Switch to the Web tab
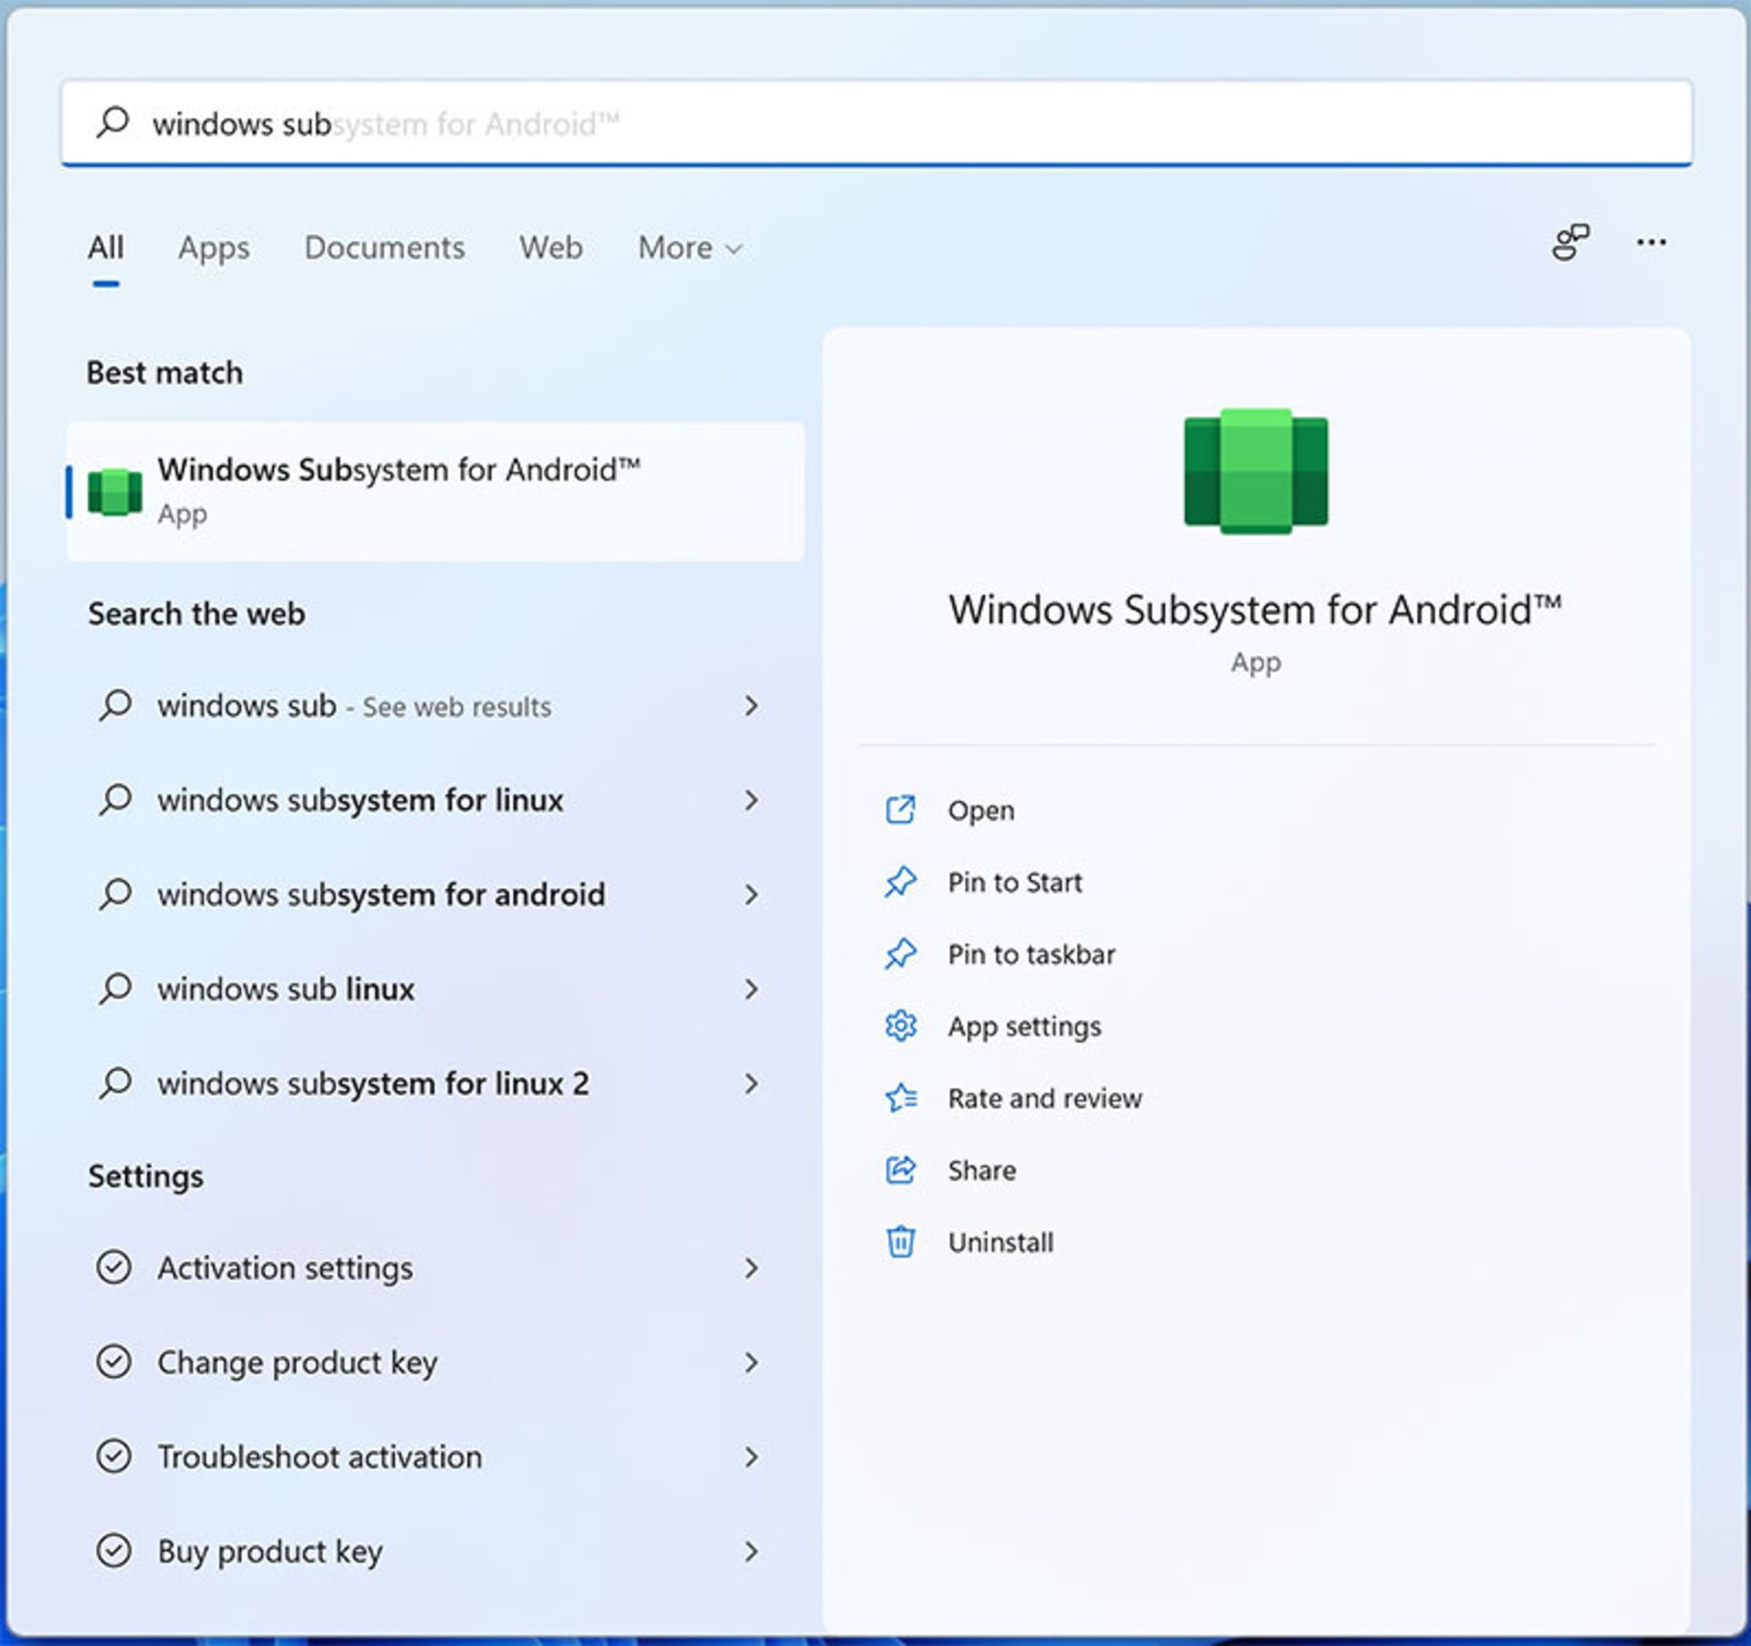 click(x=551, y=248)
